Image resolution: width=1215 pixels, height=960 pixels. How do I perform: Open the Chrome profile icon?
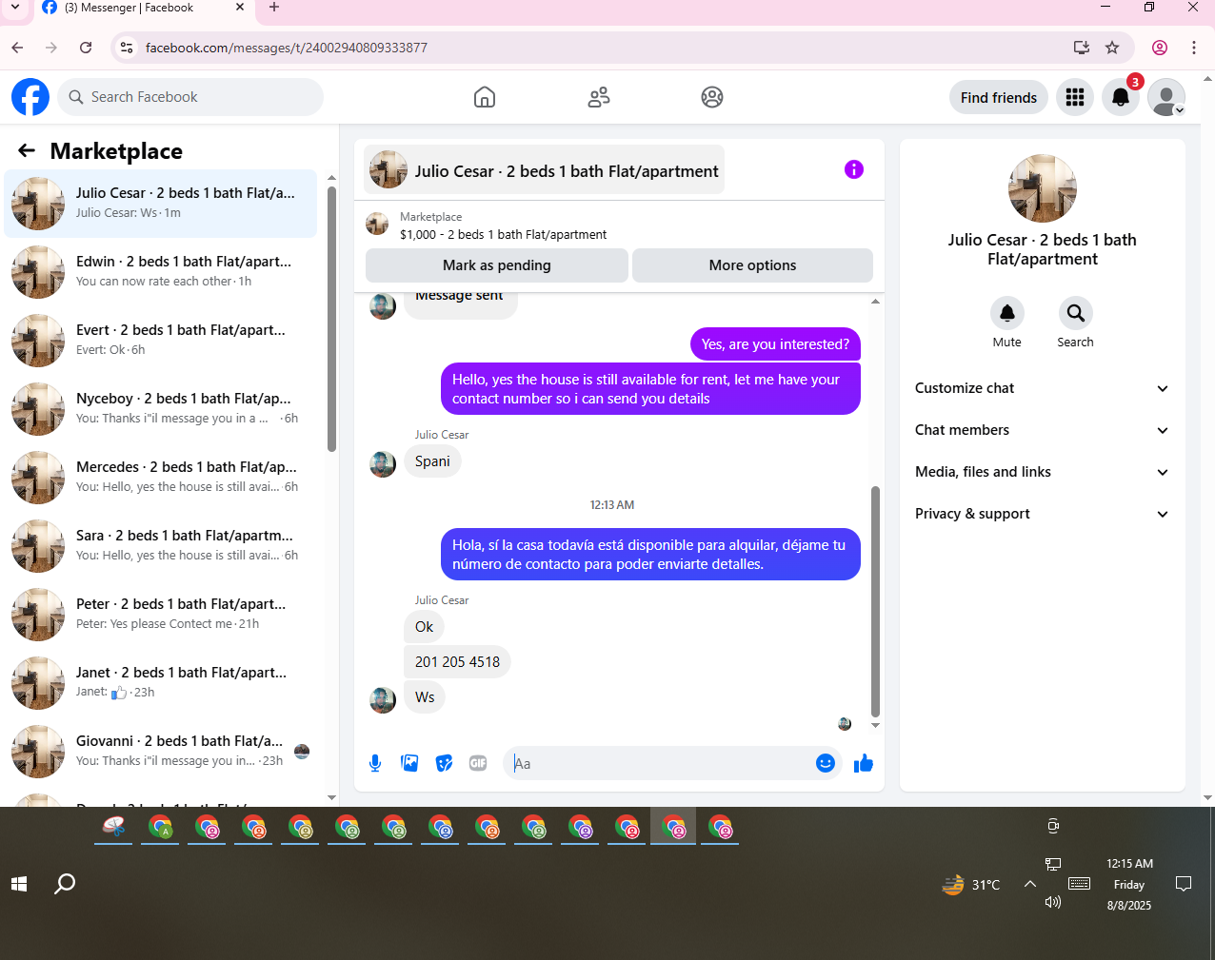[1160, 48]
